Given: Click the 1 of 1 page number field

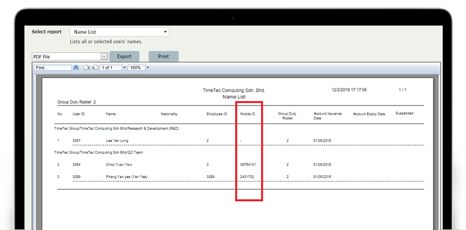Looking at the screenshot, I should pos(111,68).
